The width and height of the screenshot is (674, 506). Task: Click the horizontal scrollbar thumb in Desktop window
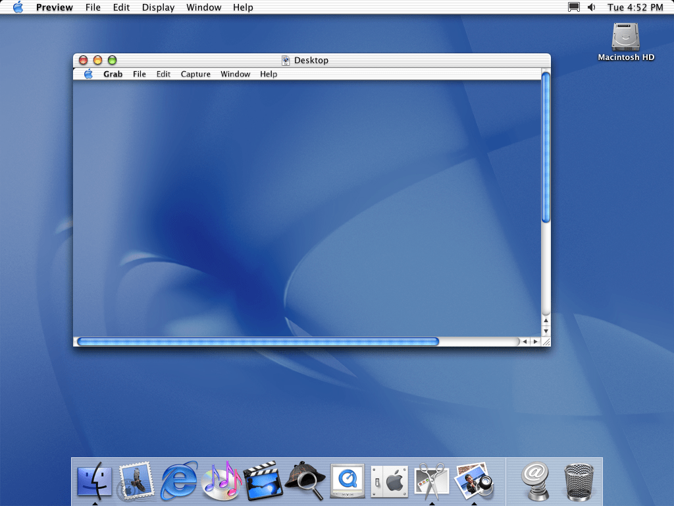(257, 341)
